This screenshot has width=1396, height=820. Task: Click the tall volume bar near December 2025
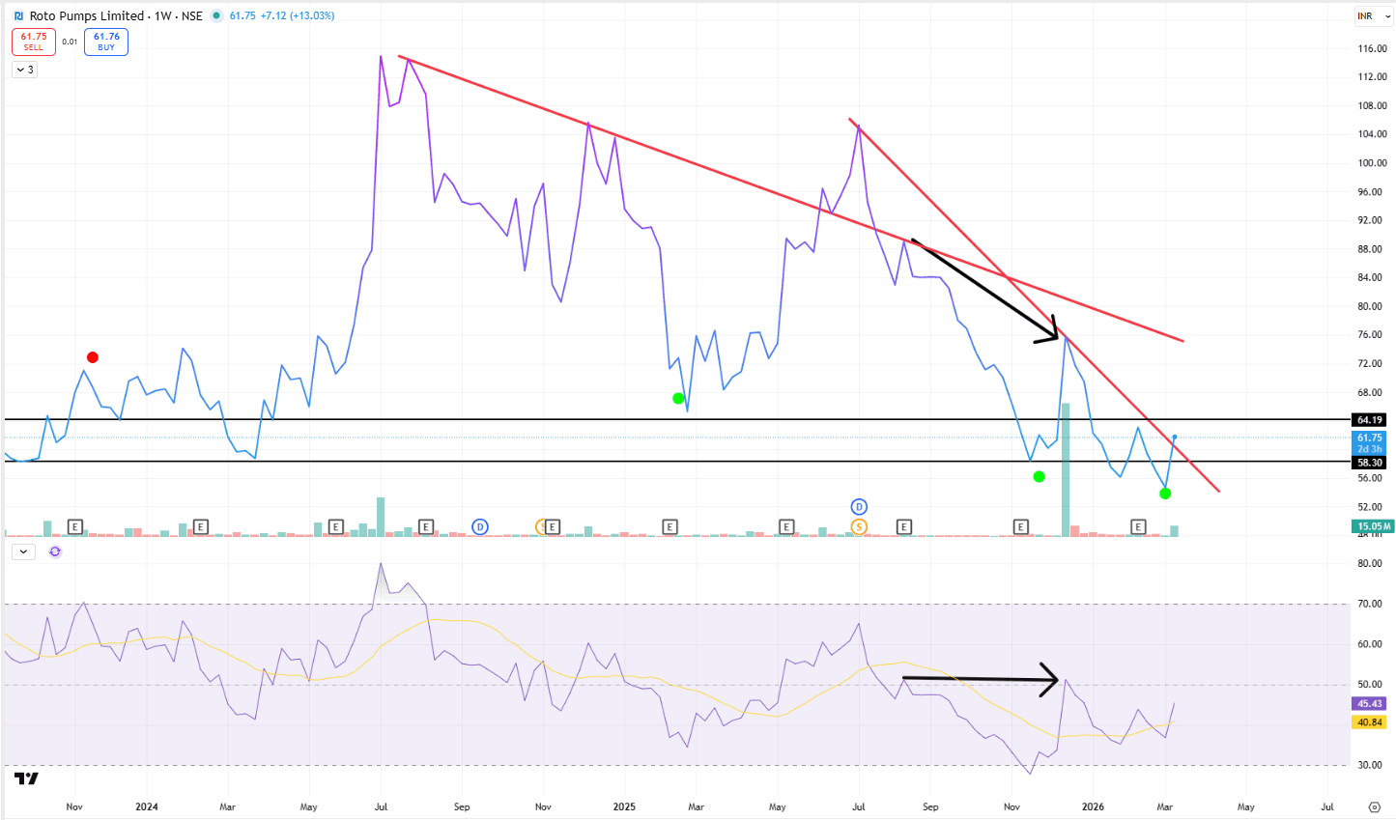point(1066,469)
